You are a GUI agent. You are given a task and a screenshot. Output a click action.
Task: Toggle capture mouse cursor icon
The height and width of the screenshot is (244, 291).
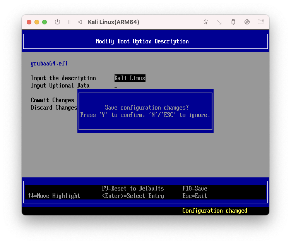205,22
